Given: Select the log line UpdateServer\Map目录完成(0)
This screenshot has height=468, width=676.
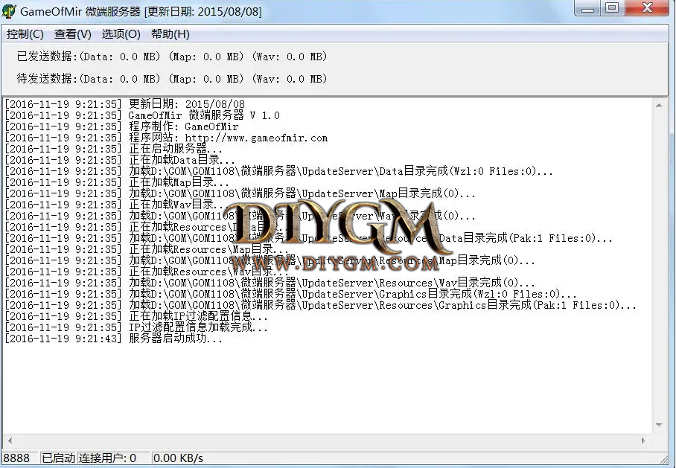Looking at the screenshot, I should coord(240,194).
